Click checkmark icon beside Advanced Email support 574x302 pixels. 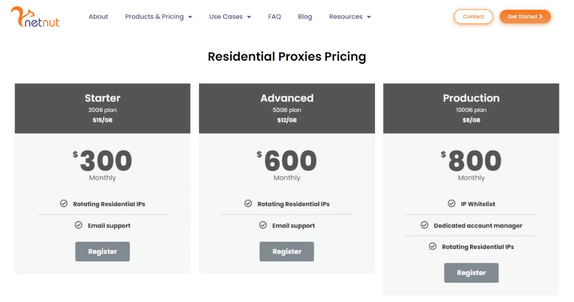point(263,225)
